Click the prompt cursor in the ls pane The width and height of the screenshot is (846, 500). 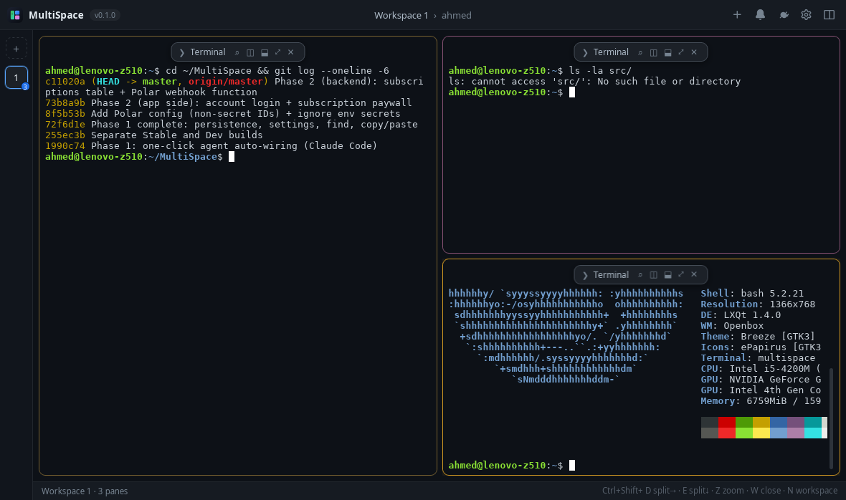click(572, 92)
